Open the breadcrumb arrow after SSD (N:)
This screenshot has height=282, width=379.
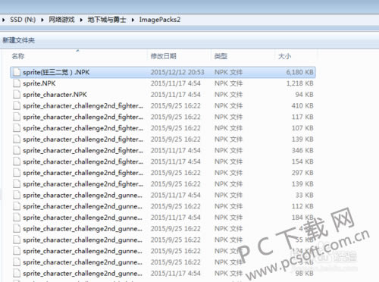pos(42,20)
